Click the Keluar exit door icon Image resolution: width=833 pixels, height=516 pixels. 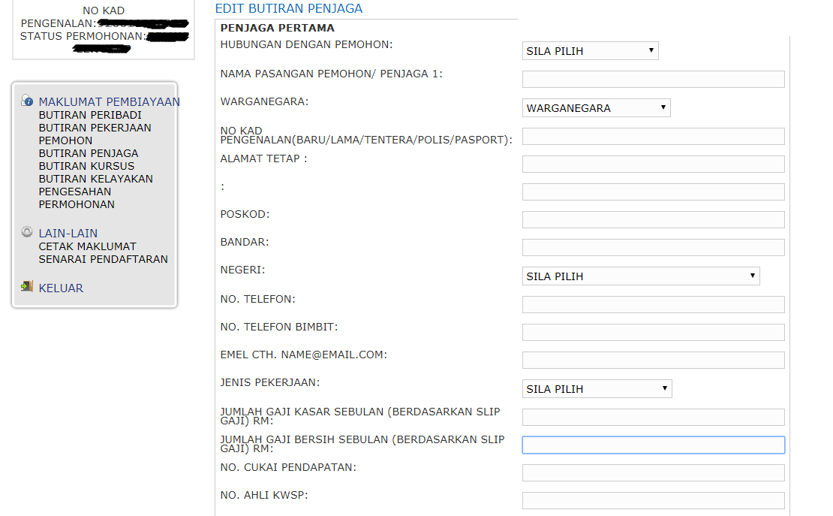26,287
